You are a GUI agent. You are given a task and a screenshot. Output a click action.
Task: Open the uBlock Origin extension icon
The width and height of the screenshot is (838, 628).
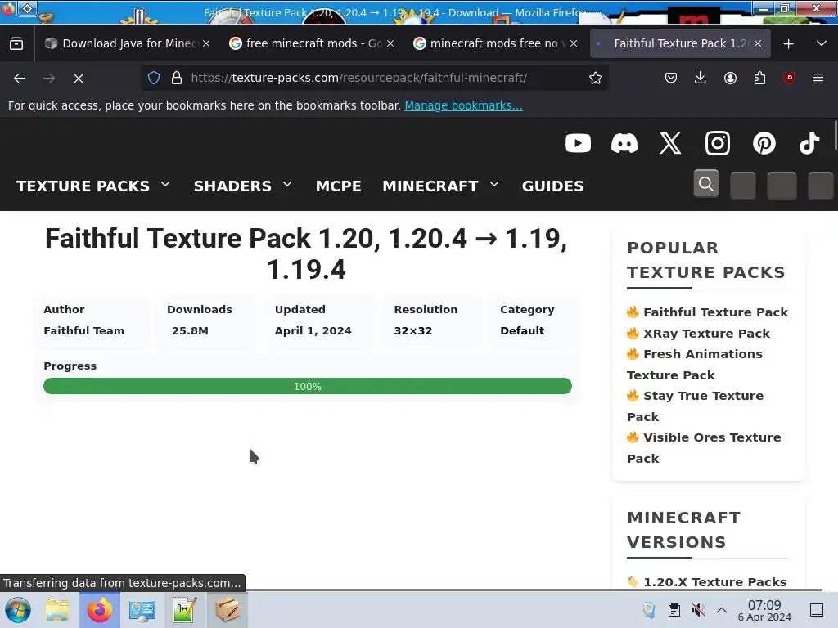click(x=789, y=78)
